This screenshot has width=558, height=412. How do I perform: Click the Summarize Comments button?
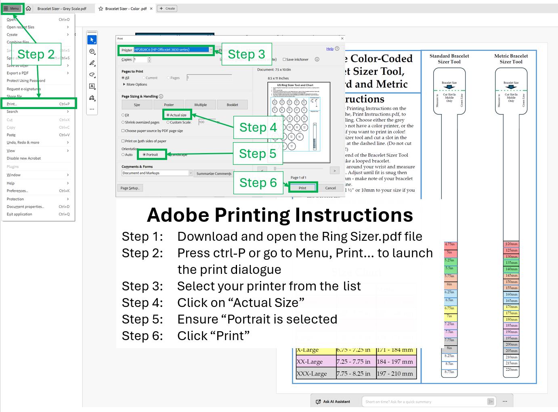click(214, 173)
